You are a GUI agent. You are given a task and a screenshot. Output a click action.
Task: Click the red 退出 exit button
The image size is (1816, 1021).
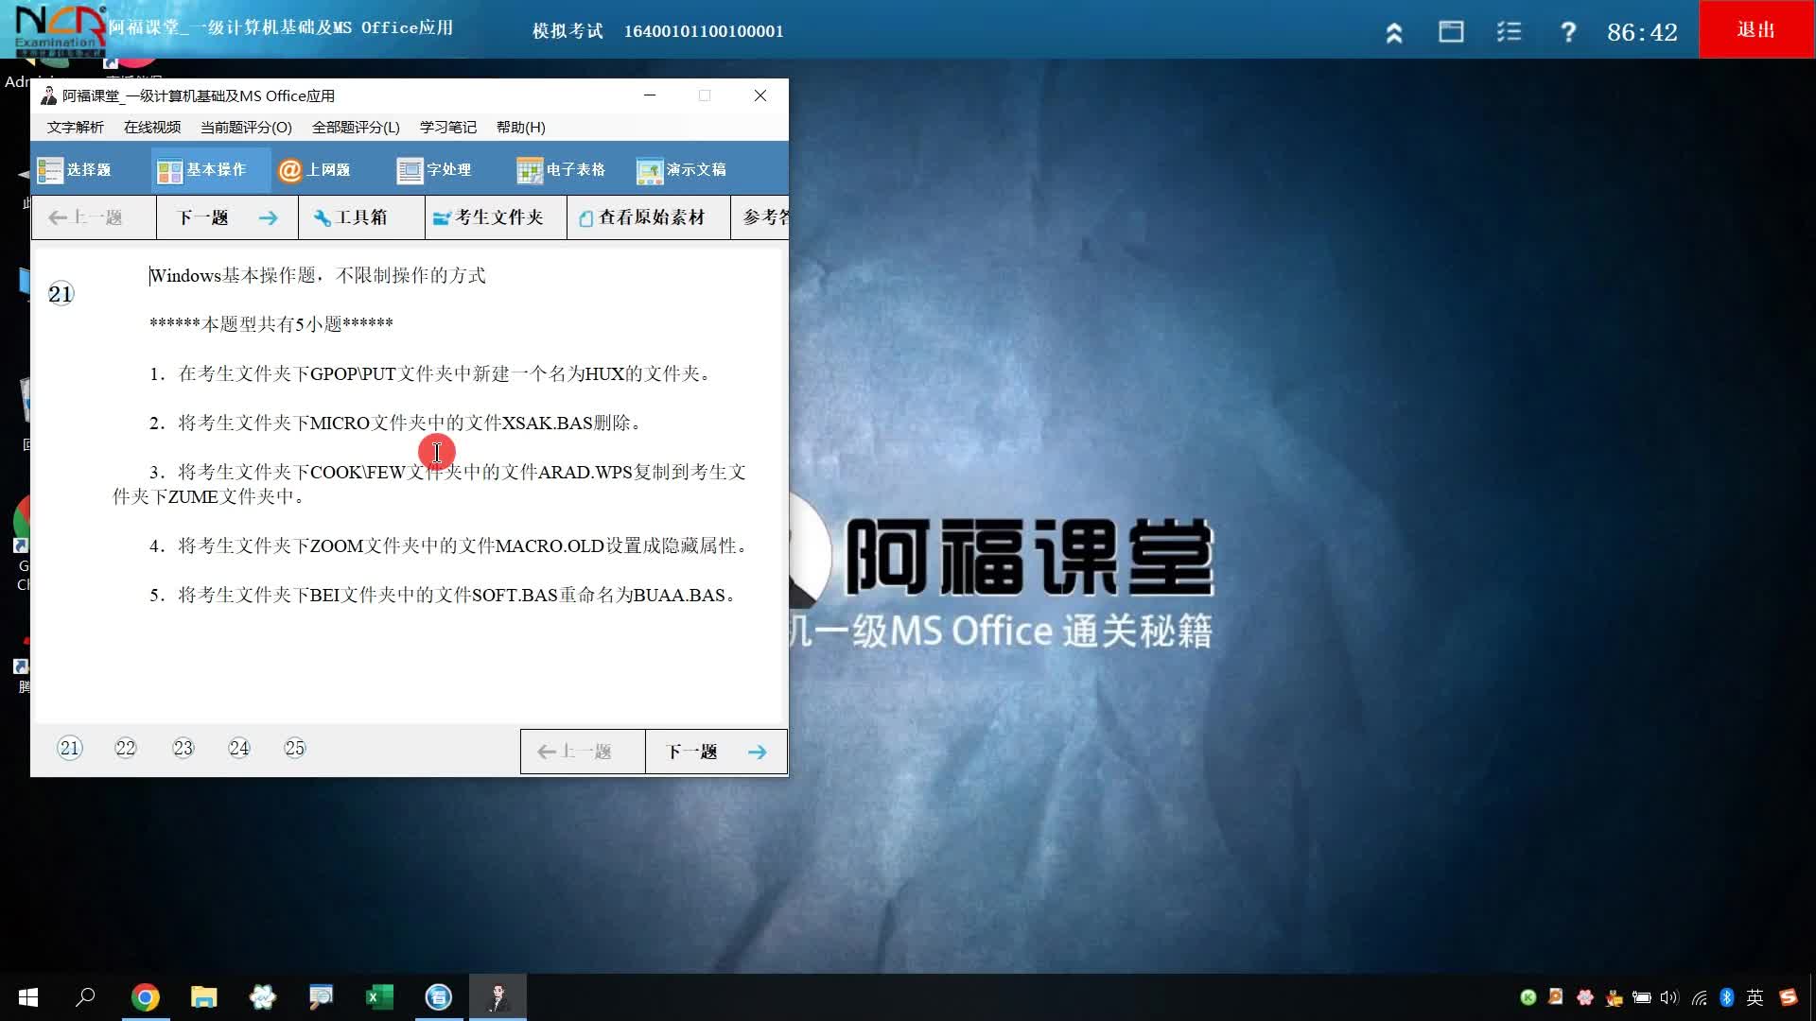tap(1756, 29)
